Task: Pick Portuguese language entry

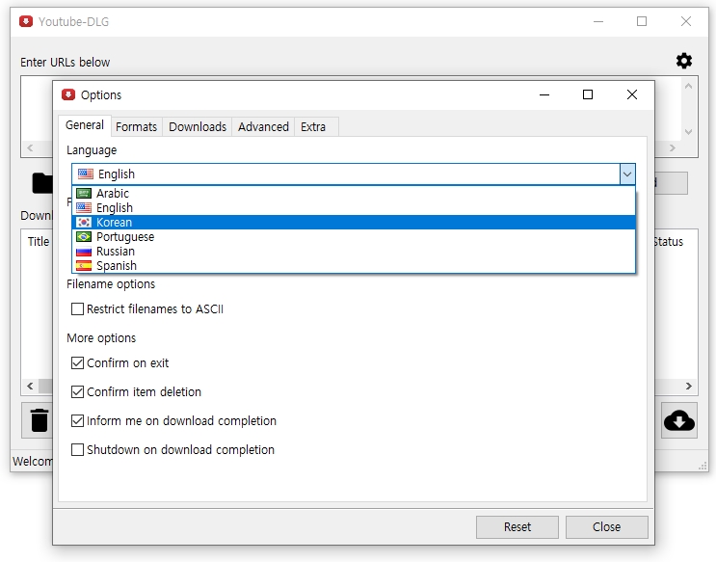Action: point(354,237)
